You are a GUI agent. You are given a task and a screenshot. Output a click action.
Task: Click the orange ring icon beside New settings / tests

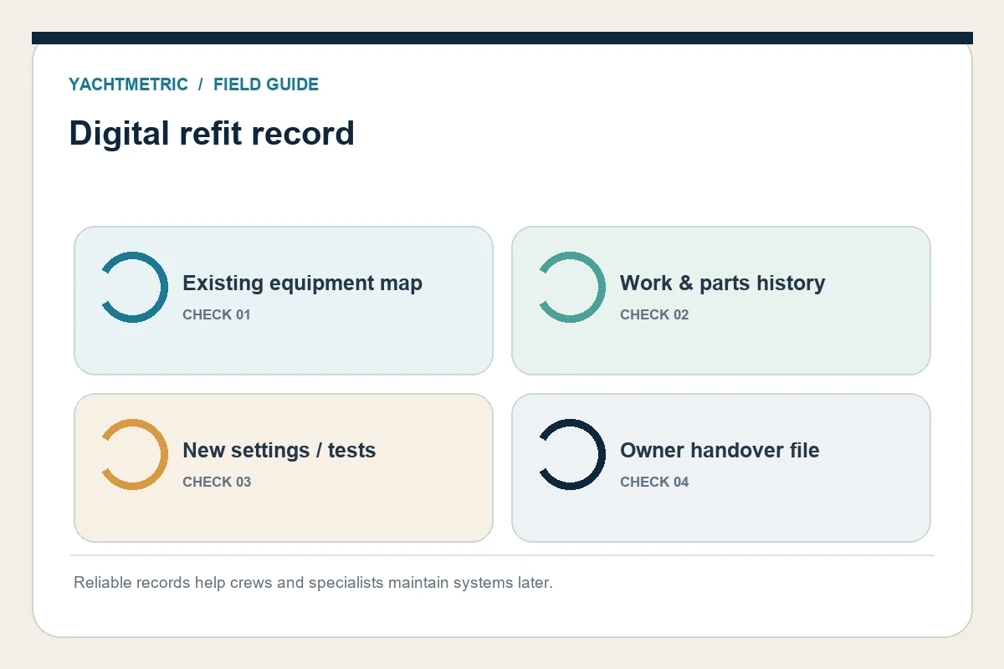[x=134, y=454]
